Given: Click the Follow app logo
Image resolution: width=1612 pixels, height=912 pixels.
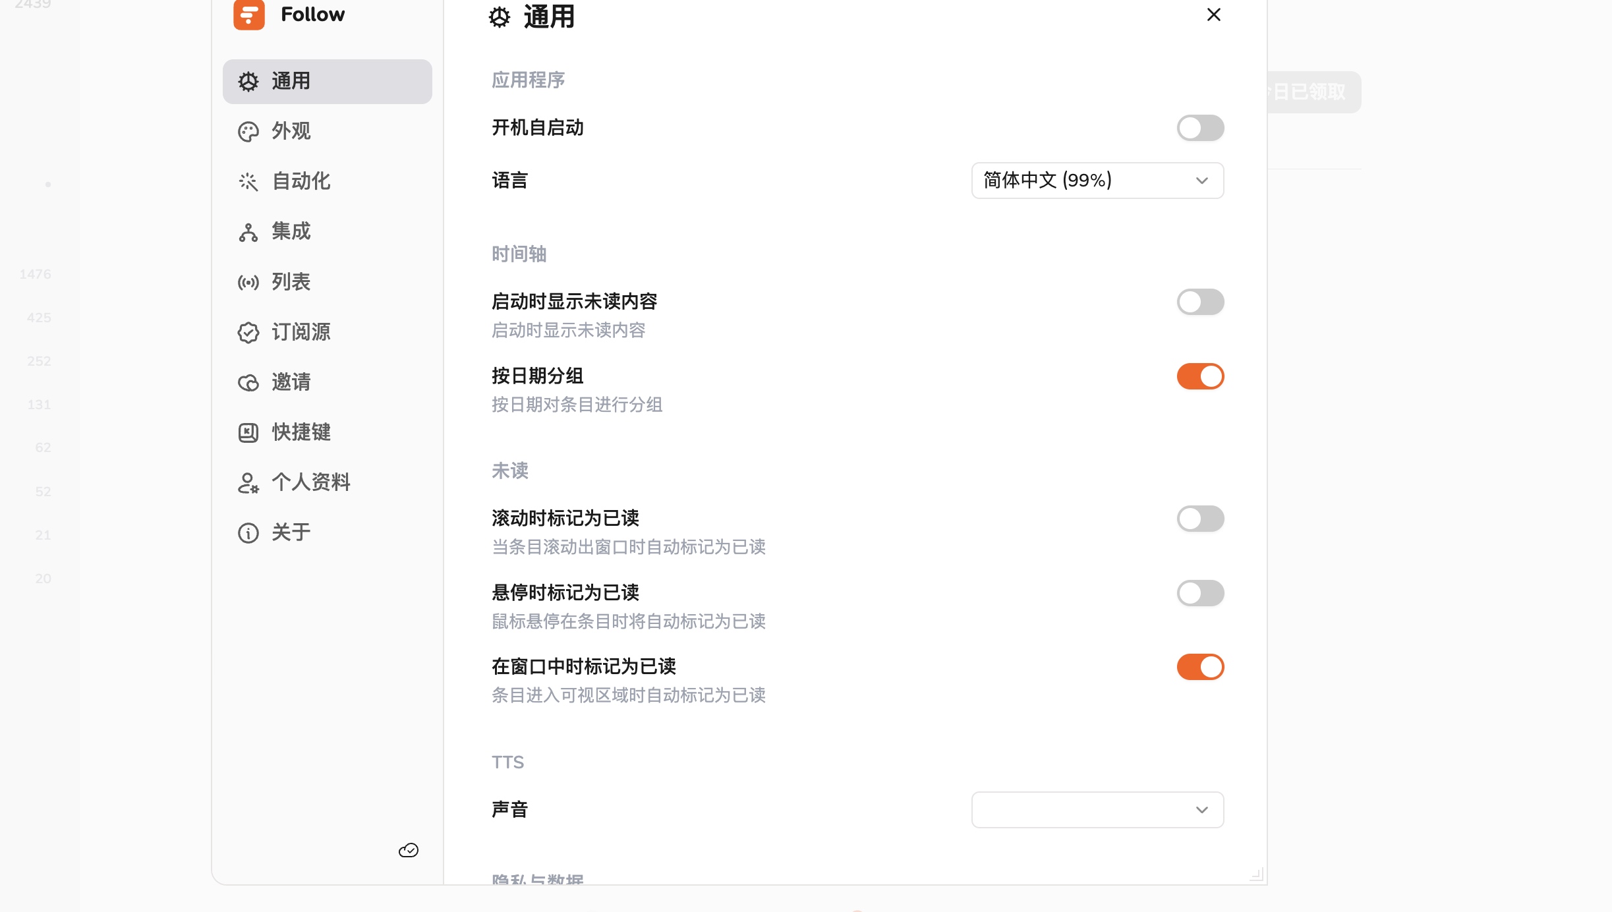Looking at the screenshot, I should 249,14.
